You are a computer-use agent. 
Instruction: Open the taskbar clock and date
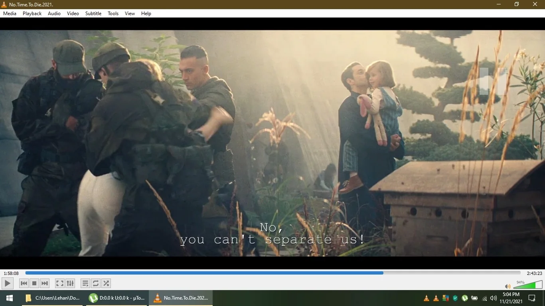511,298
